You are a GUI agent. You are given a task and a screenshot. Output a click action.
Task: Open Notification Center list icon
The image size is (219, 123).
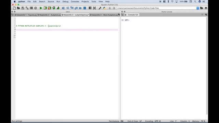pos(204,1)
